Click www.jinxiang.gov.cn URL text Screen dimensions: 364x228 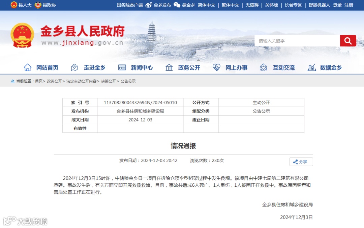pyautogui.click(x=83, y=43)
